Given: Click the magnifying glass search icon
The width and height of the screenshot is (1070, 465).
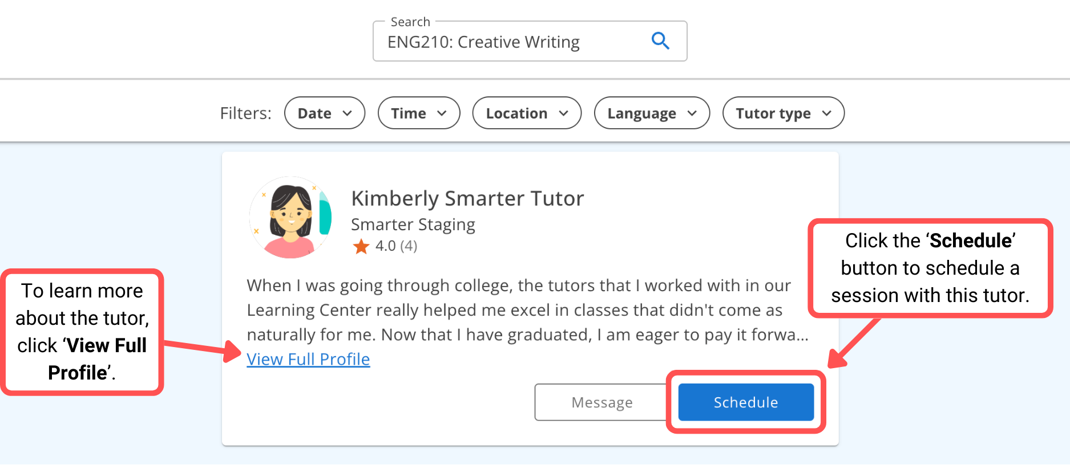Looking at the screenshot, I should pos(660,40).
